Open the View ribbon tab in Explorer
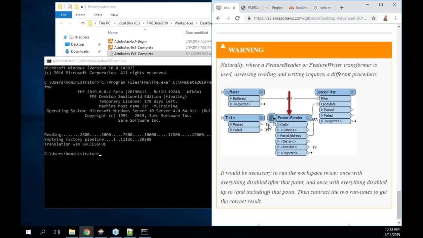 [x=115, y=15]
